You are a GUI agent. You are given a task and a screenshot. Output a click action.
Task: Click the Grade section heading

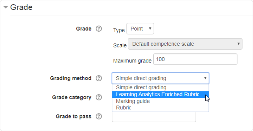(21, 7)
